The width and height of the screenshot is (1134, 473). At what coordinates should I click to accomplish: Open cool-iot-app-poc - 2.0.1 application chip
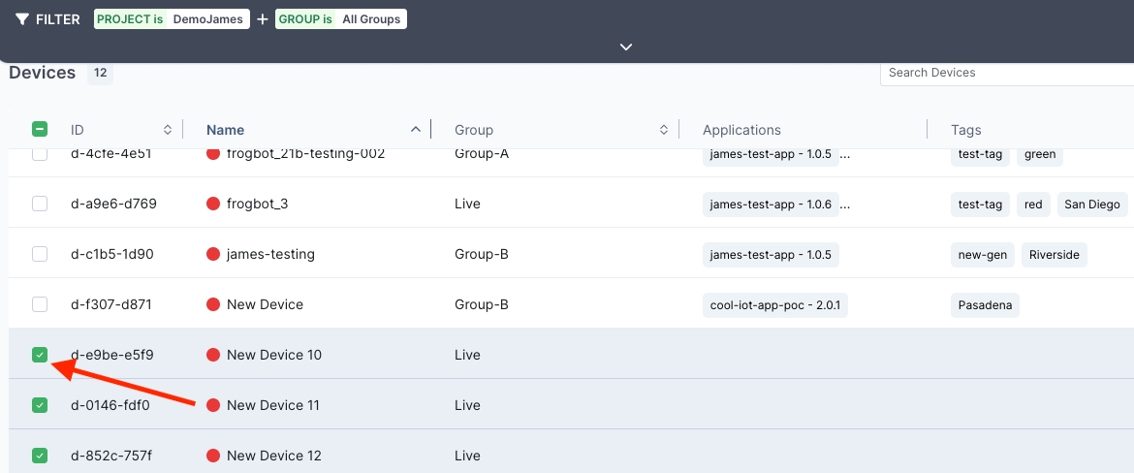pos(774,304)
